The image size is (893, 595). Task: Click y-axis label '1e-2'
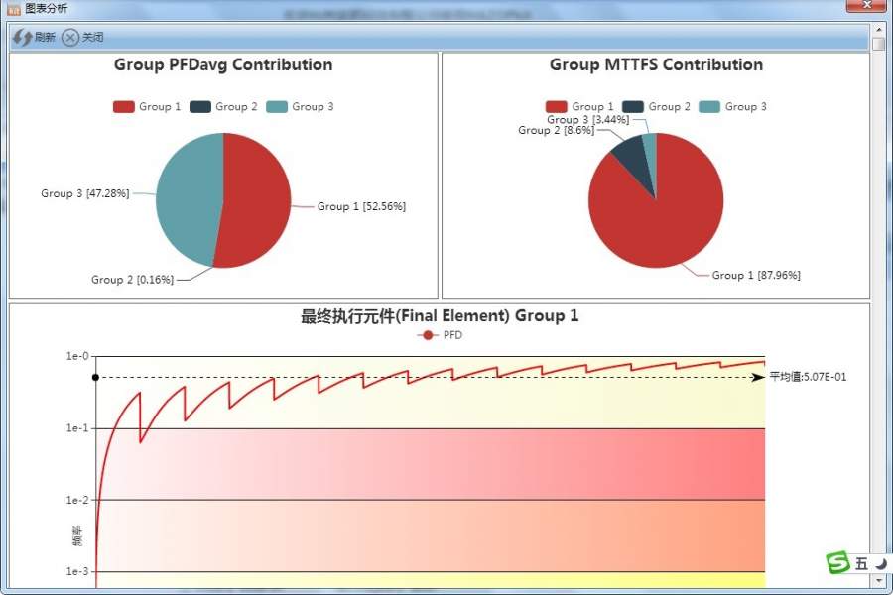click(77, 500)
